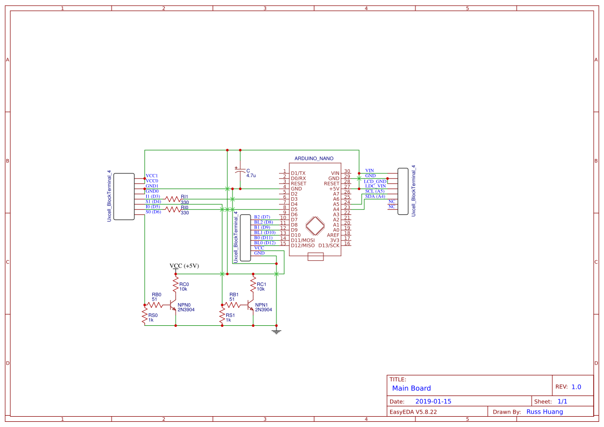This screenshot has height=427, width=604.
Task: Select the Russ Huang drawn-by text
Action: click(x=545, y=412)
